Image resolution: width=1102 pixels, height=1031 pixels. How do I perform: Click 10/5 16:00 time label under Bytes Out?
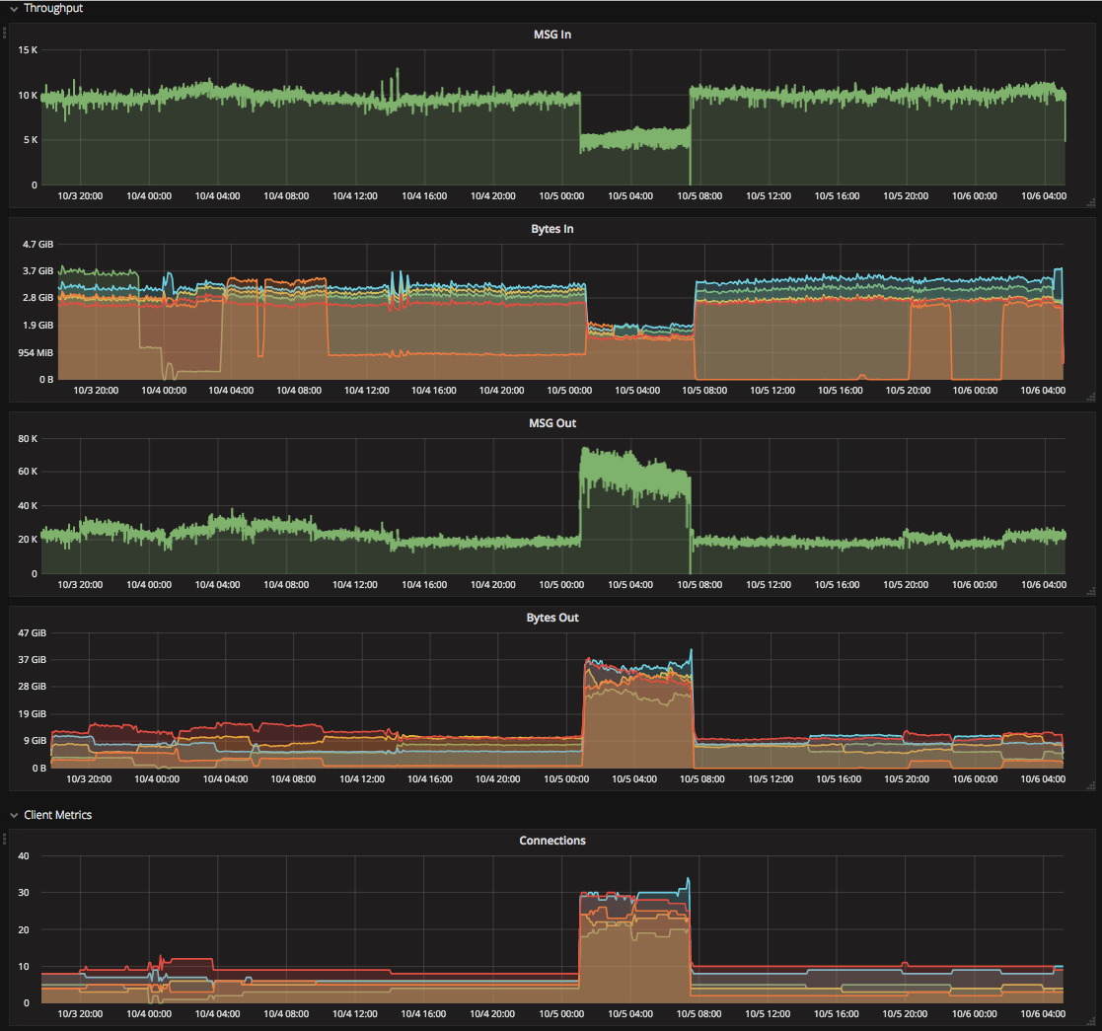839,778
